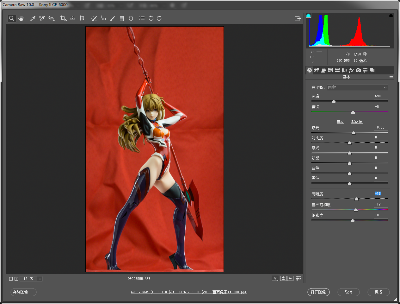Switch to the Tone Curve panel tab
The image size is (400, 304).
317,70
